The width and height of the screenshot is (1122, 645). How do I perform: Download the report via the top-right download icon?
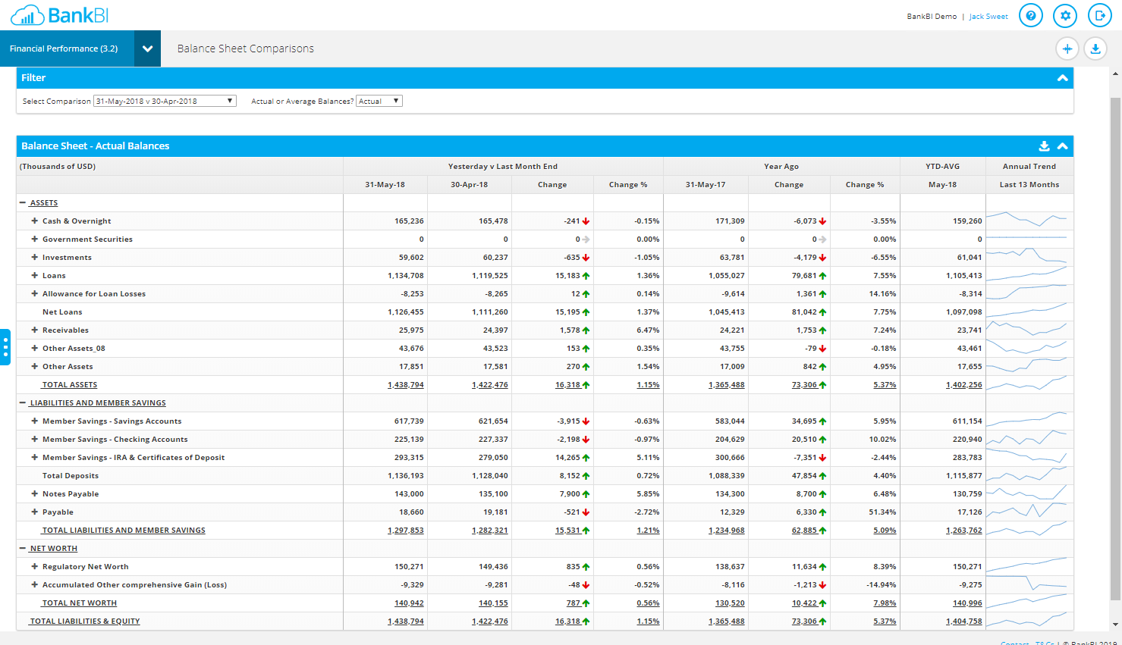coord(1095,48)
